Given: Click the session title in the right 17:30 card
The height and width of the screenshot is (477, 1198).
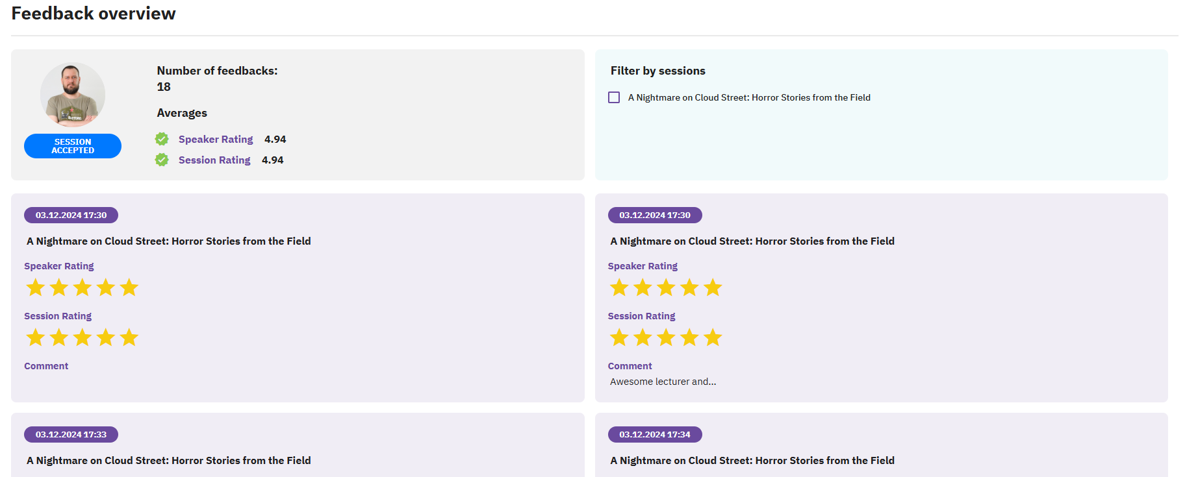Looking at the screenshot, I should coord(752,241).
